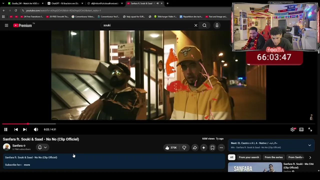The height and width of the screenshot is (180, 320).
Task: Open the notification bell dropdown for Sanfara
Action: point(42,147)
